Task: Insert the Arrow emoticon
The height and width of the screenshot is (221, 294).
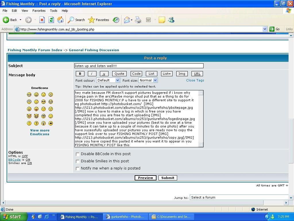Action: pos(51,123)
